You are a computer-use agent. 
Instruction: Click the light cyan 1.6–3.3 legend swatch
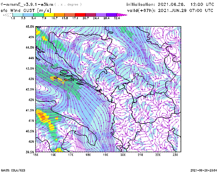tap(18, 15)
